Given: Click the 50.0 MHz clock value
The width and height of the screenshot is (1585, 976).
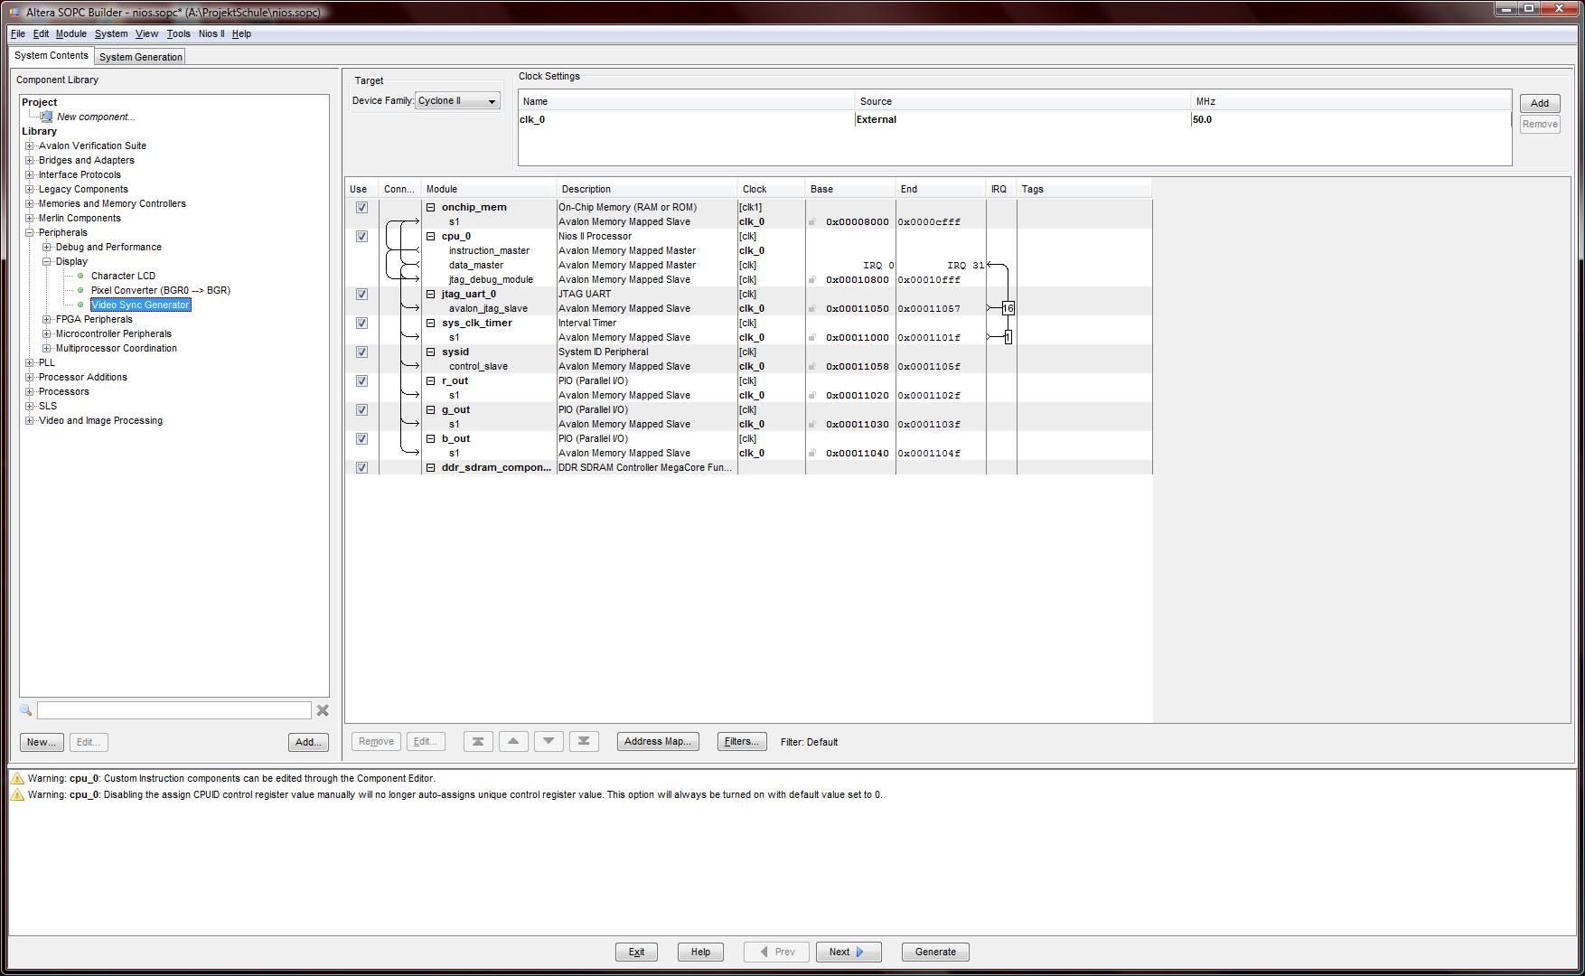Looking at the screenshot, I should tap(1202, 119).
